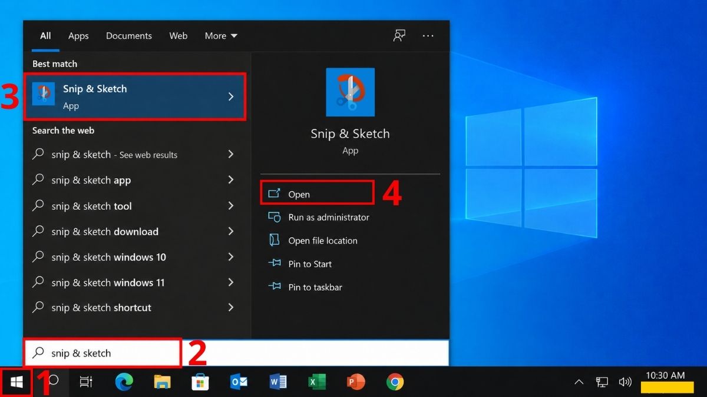Expand chevron for 'See web results' row

tap(231, 154)
